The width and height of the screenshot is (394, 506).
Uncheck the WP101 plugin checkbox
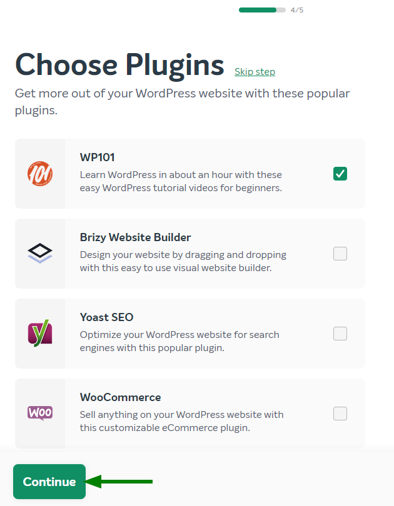coord(340,174)
